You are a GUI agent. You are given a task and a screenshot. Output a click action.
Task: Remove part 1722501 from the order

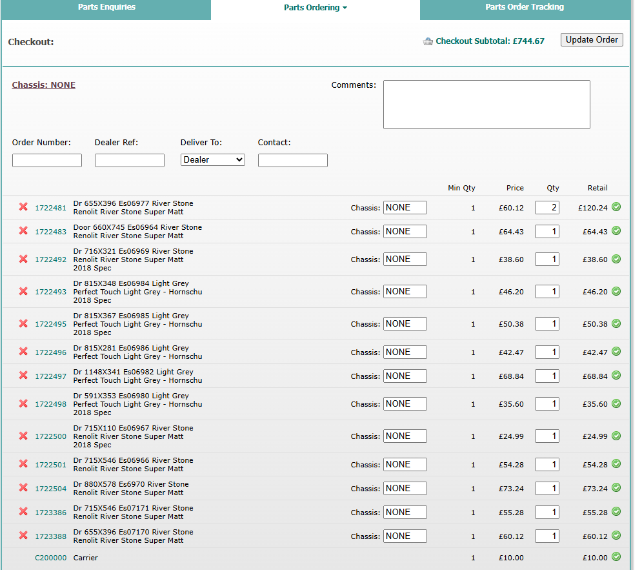tap(23, 464)
